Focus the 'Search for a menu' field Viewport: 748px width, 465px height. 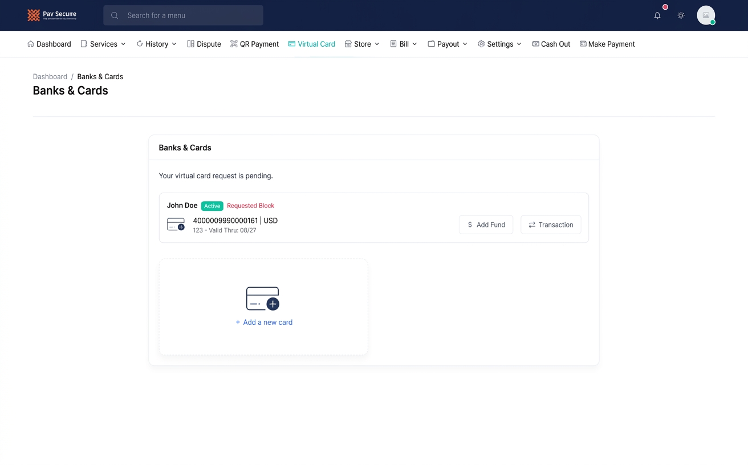click(x=183, y=15)
